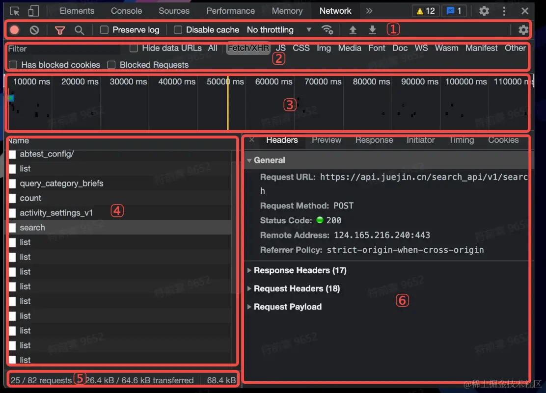Filter by Media requests
This screenshot has height=393, width=546.
point(350,48)
